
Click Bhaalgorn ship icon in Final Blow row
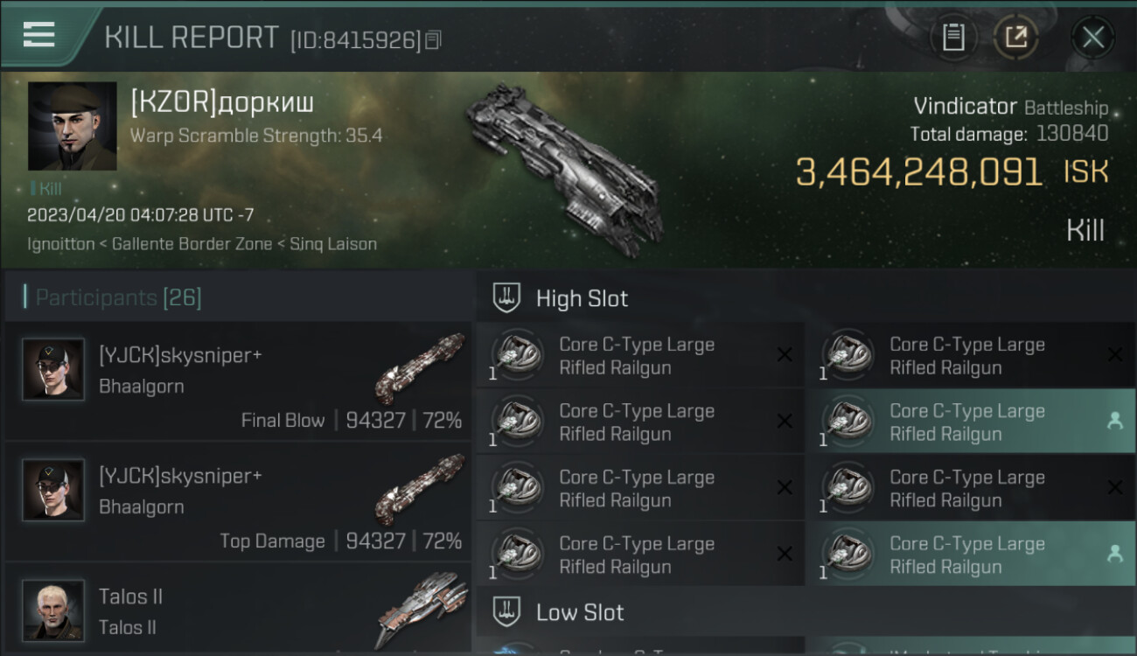pyautogui.click(x=420, y=367)
